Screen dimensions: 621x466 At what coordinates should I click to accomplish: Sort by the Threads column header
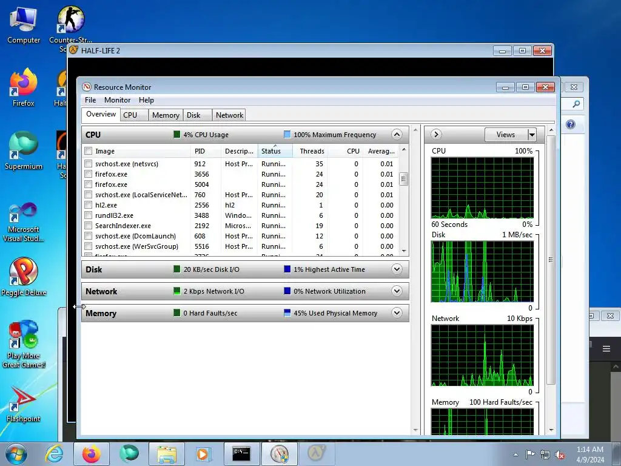pyautogui.click(x=310, y=151)
